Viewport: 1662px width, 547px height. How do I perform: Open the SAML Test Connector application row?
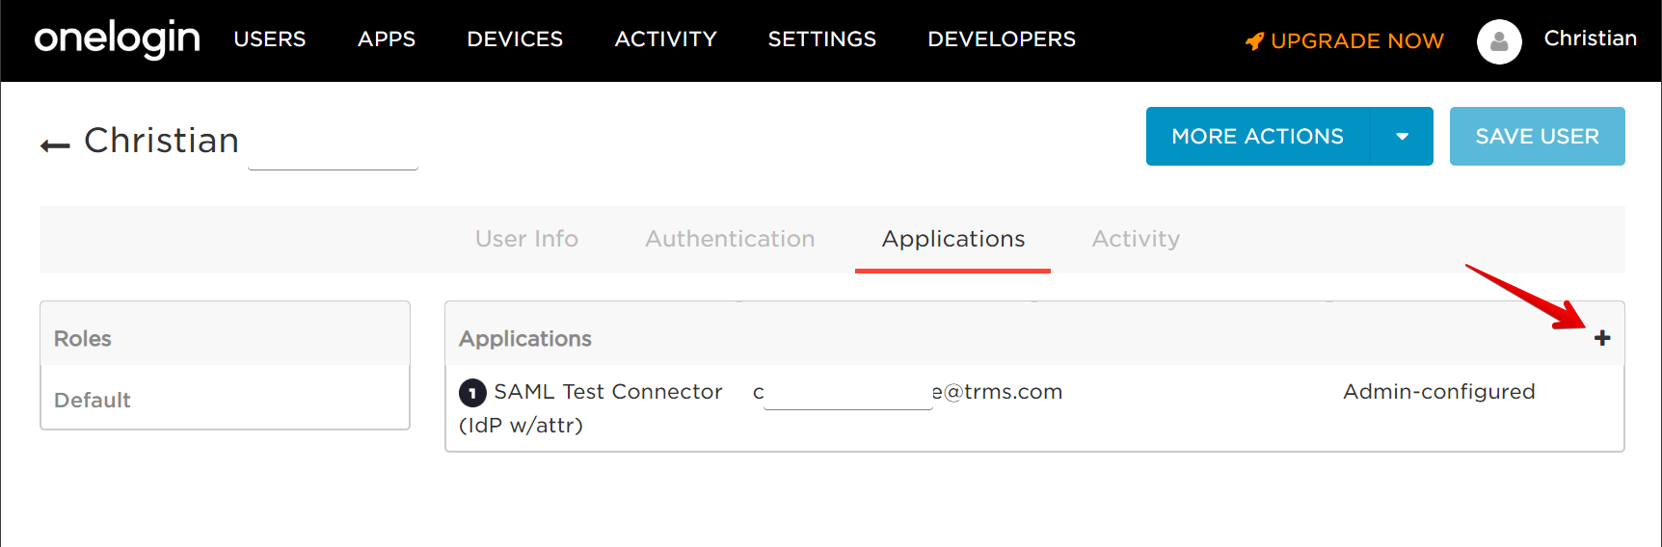tap(1034, 408)
